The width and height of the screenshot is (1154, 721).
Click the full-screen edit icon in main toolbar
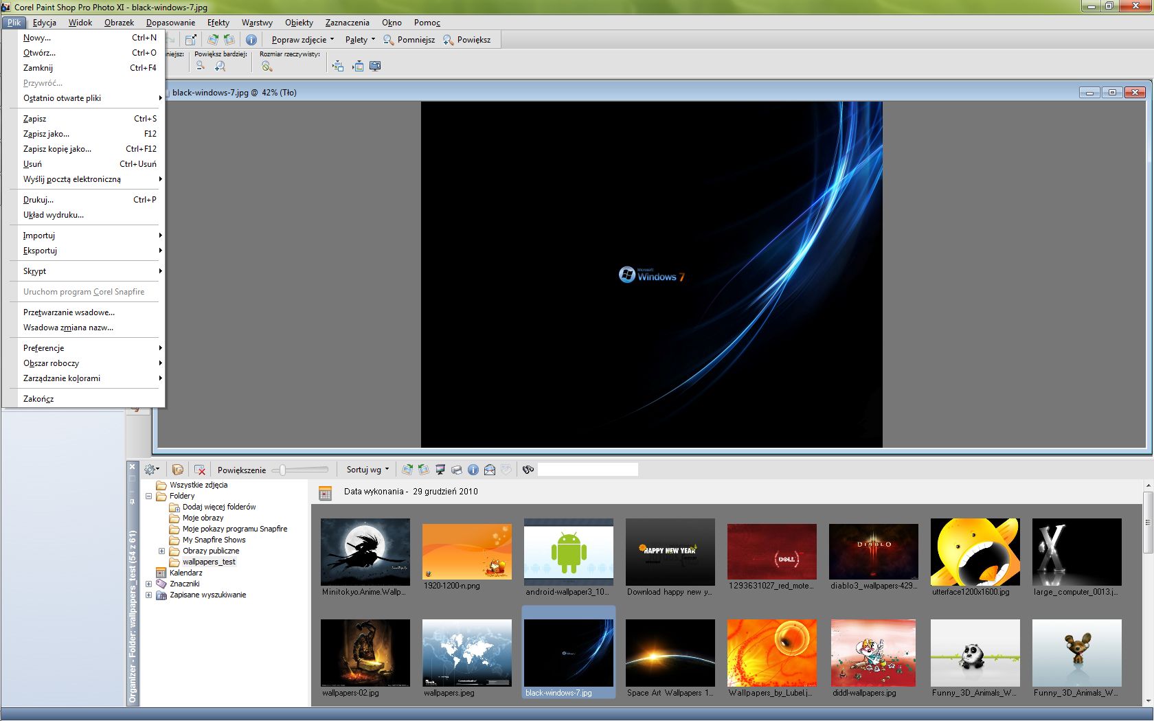coord(191,40)
